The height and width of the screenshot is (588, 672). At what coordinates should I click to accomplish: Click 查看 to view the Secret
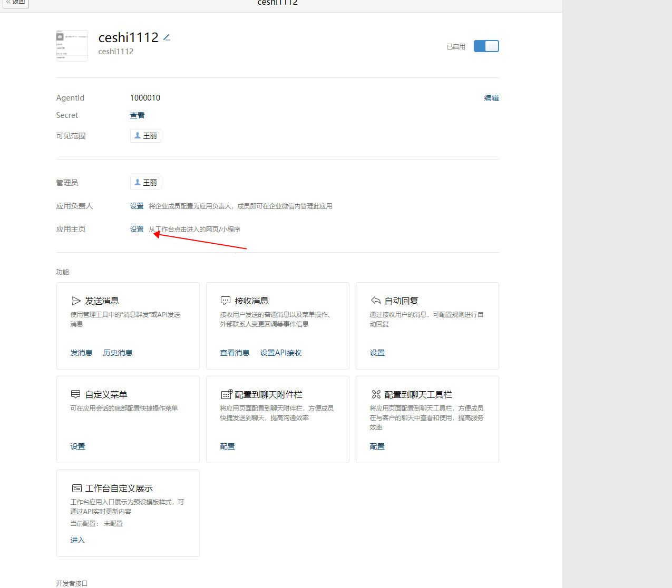pyautogui.click(x=137, y=115)
